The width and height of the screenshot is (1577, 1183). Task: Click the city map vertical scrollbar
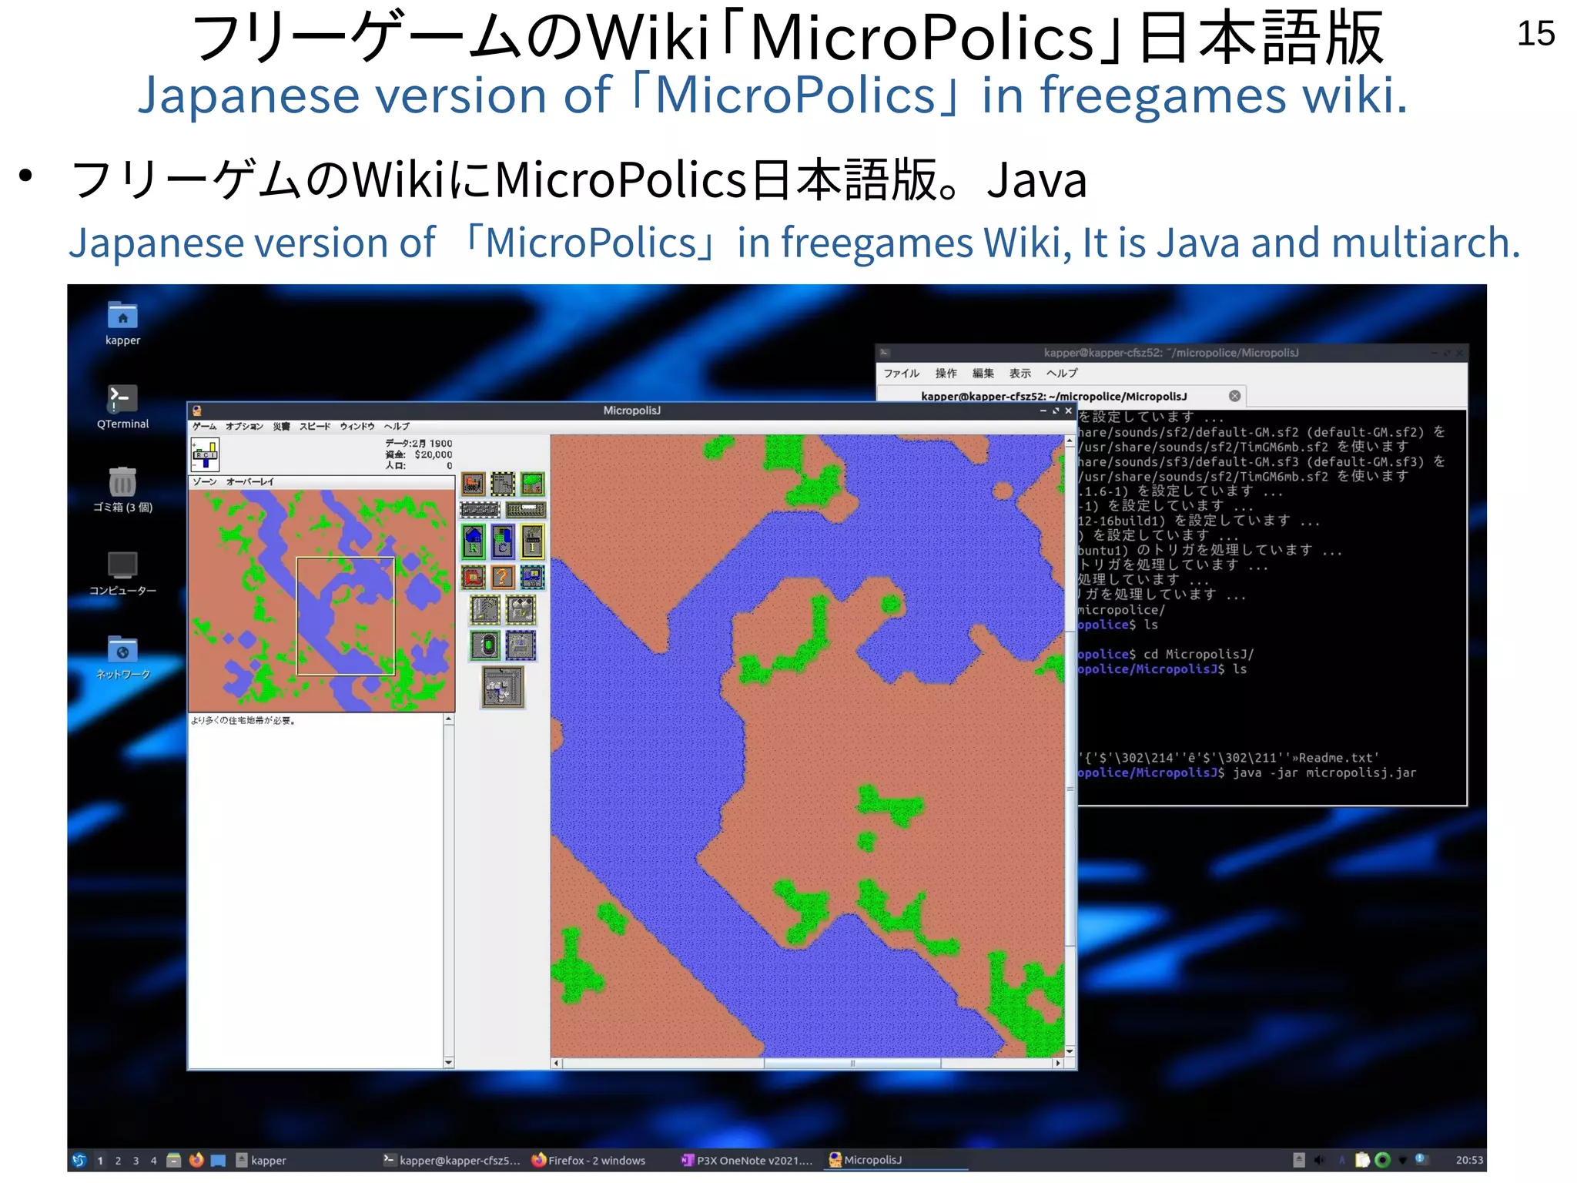click(1070, 747)
